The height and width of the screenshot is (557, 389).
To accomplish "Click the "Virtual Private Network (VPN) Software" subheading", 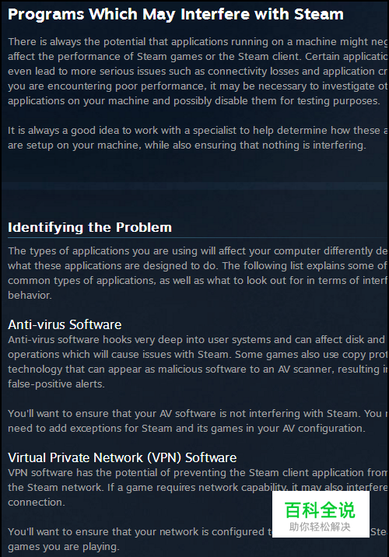I will coord(122,457).
